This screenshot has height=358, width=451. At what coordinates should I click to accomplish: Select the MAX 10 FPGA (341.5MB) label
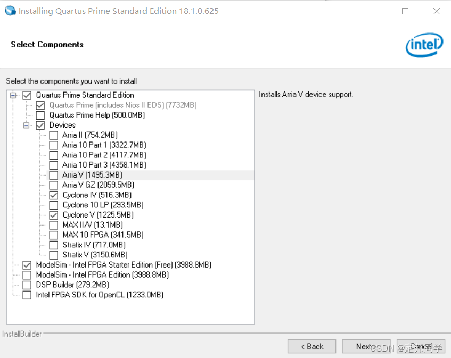[103, 235]
